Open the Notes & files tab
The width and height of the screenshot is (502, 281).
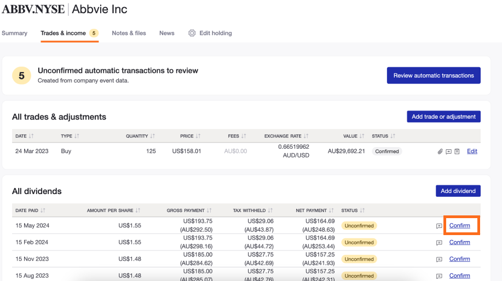129,33
